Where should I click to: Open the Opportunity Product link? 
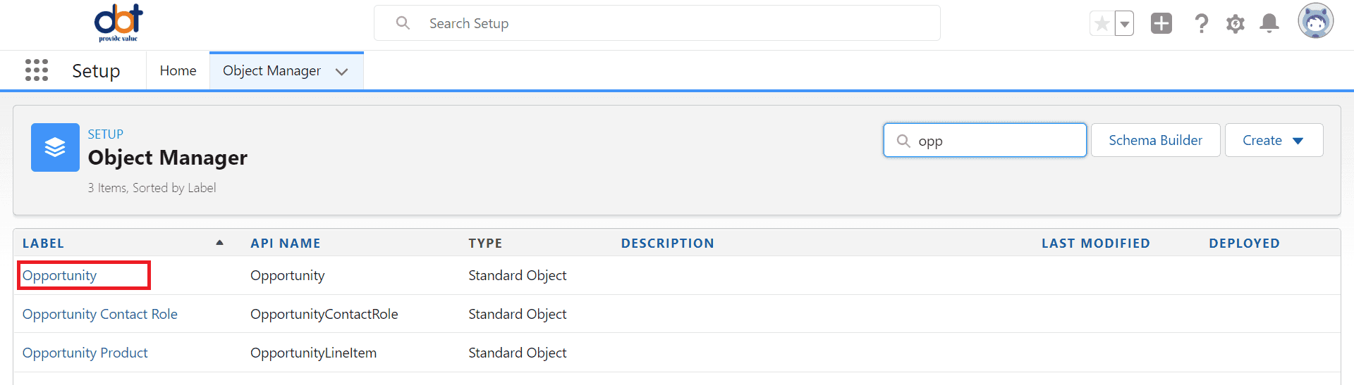tap(85, 353)
